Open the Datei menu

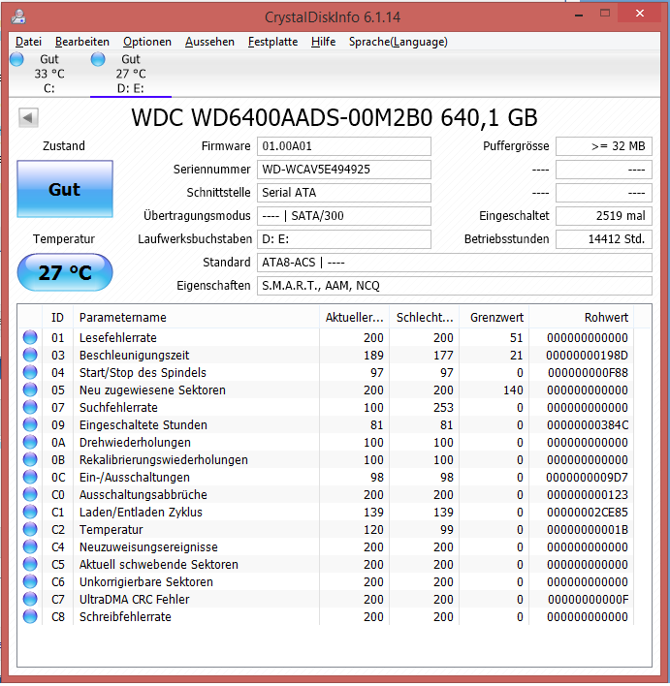[x=28, y=42]
